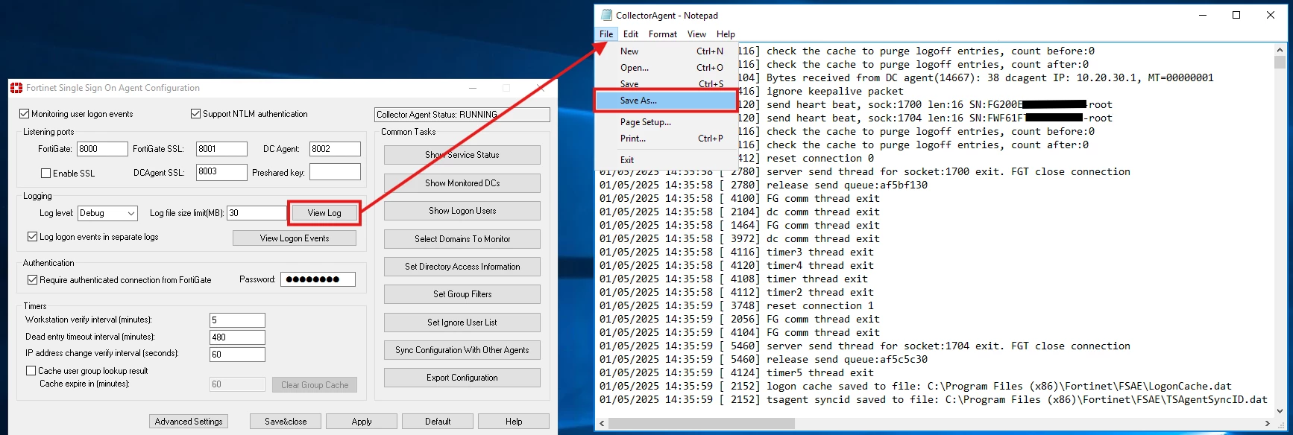Toggle Monitoring user logon events checkbox

point(25,114)
